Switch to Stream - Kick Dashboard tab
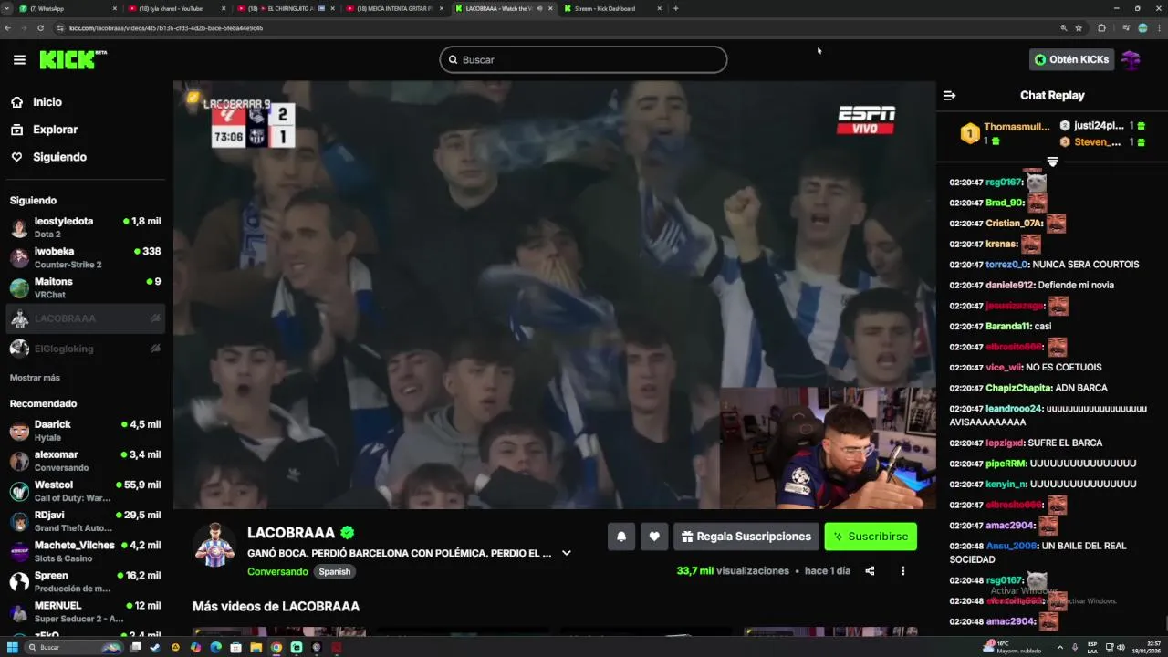 [x=613, y=8]
